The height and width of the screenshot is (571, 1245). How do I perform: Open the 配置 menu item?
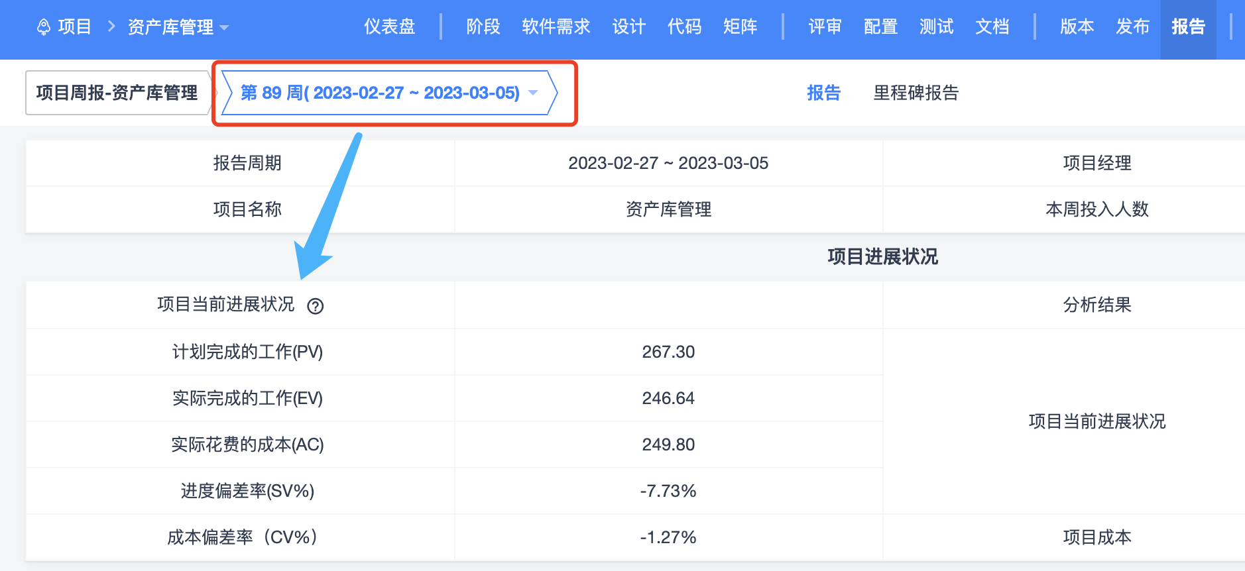(880, 26)
